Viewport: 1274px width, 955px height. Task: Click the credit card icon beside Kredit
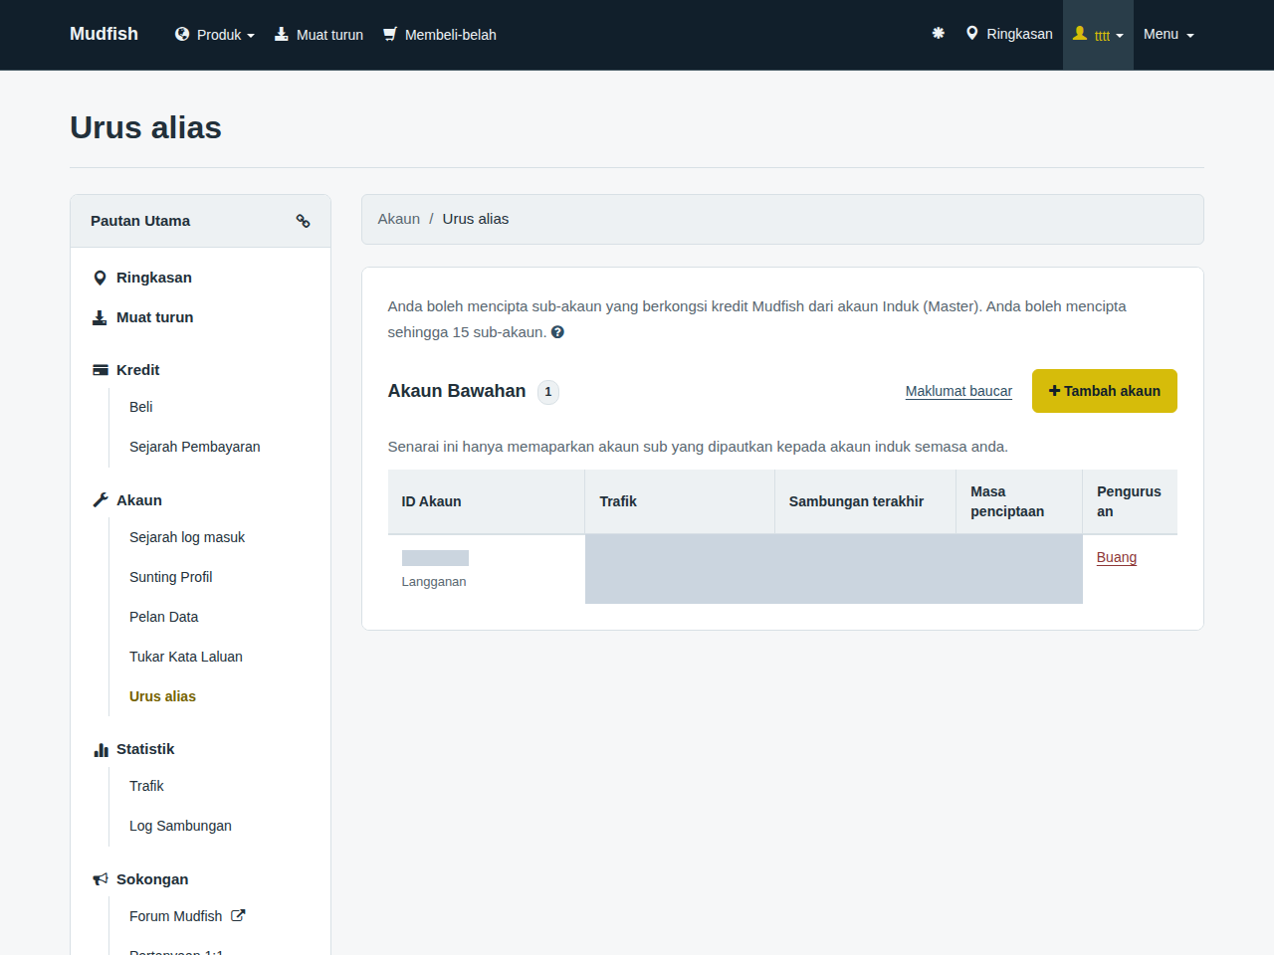(101, 370)
